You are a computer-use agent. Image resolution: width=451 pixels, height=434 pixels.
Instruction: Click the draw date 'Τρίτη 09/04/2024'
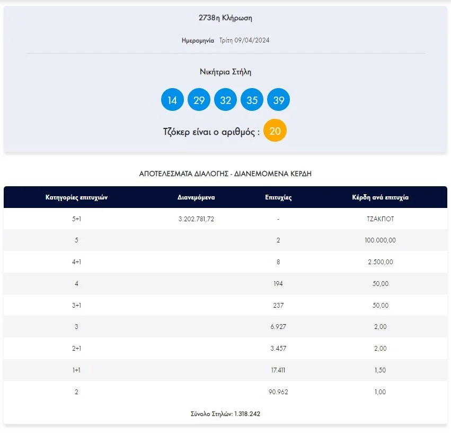click(x=244, y=40)
